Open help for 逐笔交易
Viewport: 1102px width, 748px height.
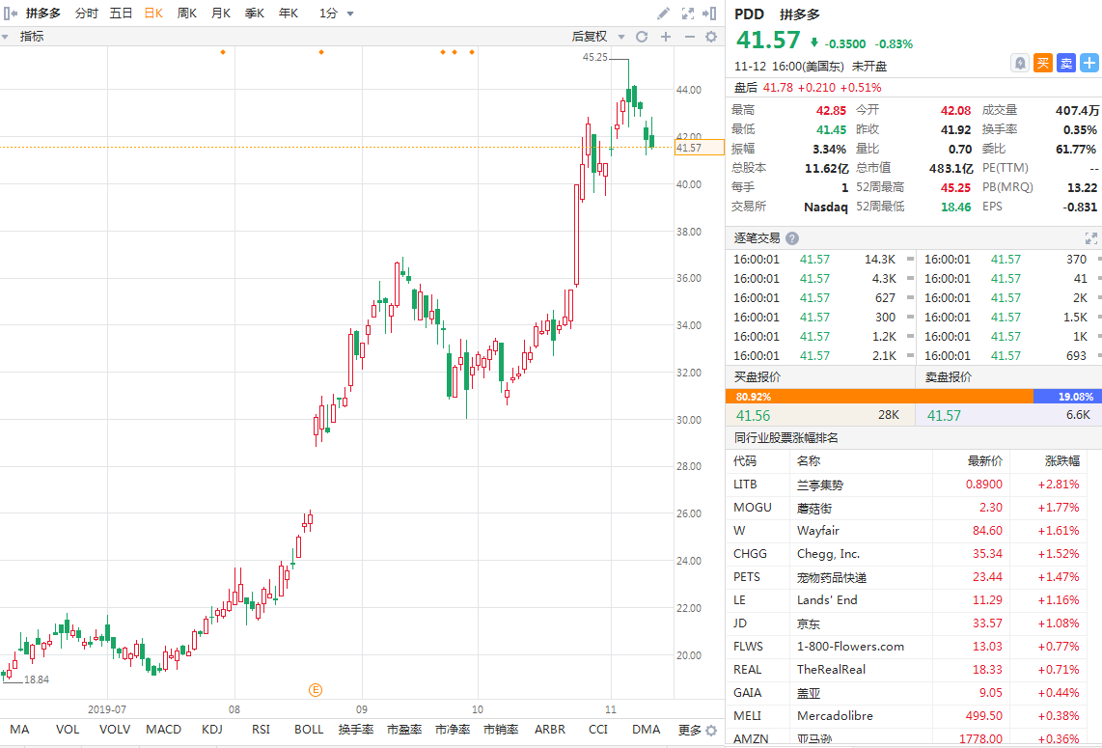[x=792, y=238]
